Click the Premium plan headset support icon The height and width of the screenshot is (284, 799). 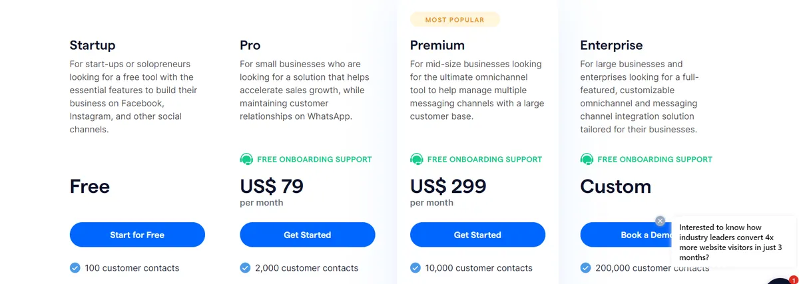(417, 160)
